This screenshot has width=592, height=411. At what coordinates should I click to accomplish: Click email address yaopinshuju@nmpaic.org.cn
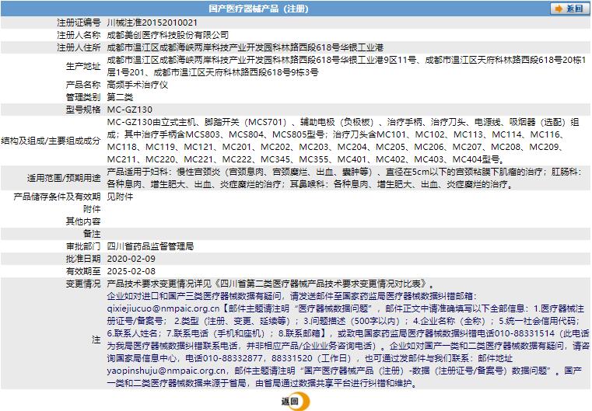(166, 371)
